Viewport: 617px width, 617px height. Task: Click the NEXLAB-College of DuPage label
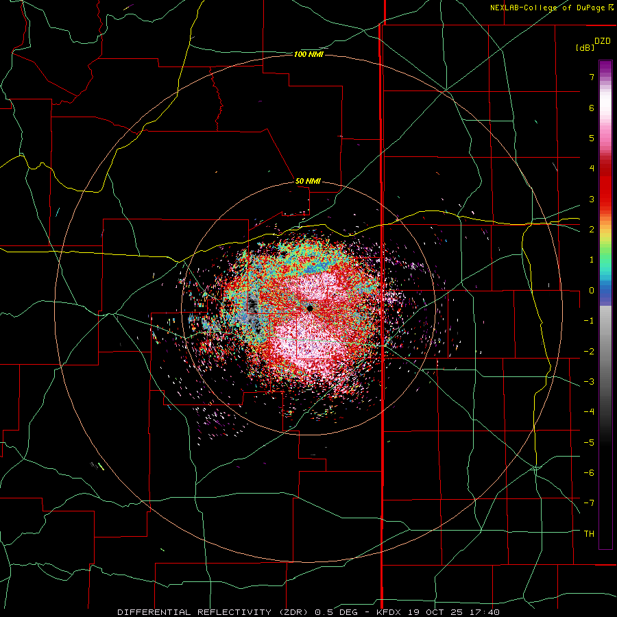click(548, 8)
